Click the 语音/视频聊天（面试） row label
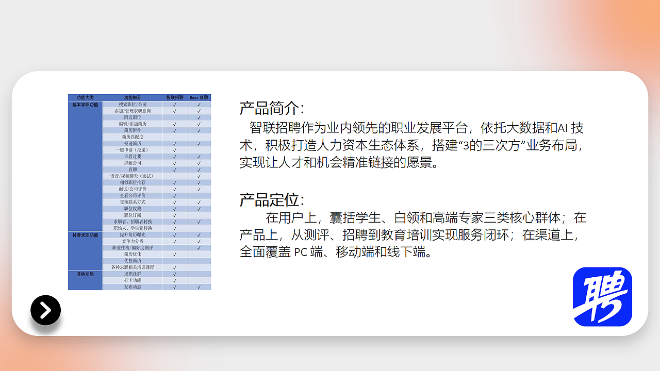The width and height of the screenshot is (660, 371). [133, 176]
